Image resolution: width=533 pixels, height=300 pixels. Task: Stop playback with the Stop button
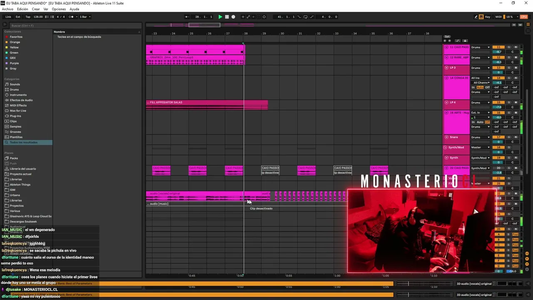(x=227, y=17)
